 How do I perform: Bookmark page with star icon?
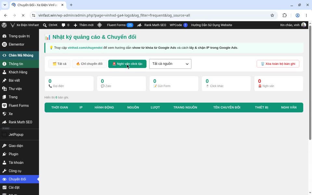(x=272, y=15)
